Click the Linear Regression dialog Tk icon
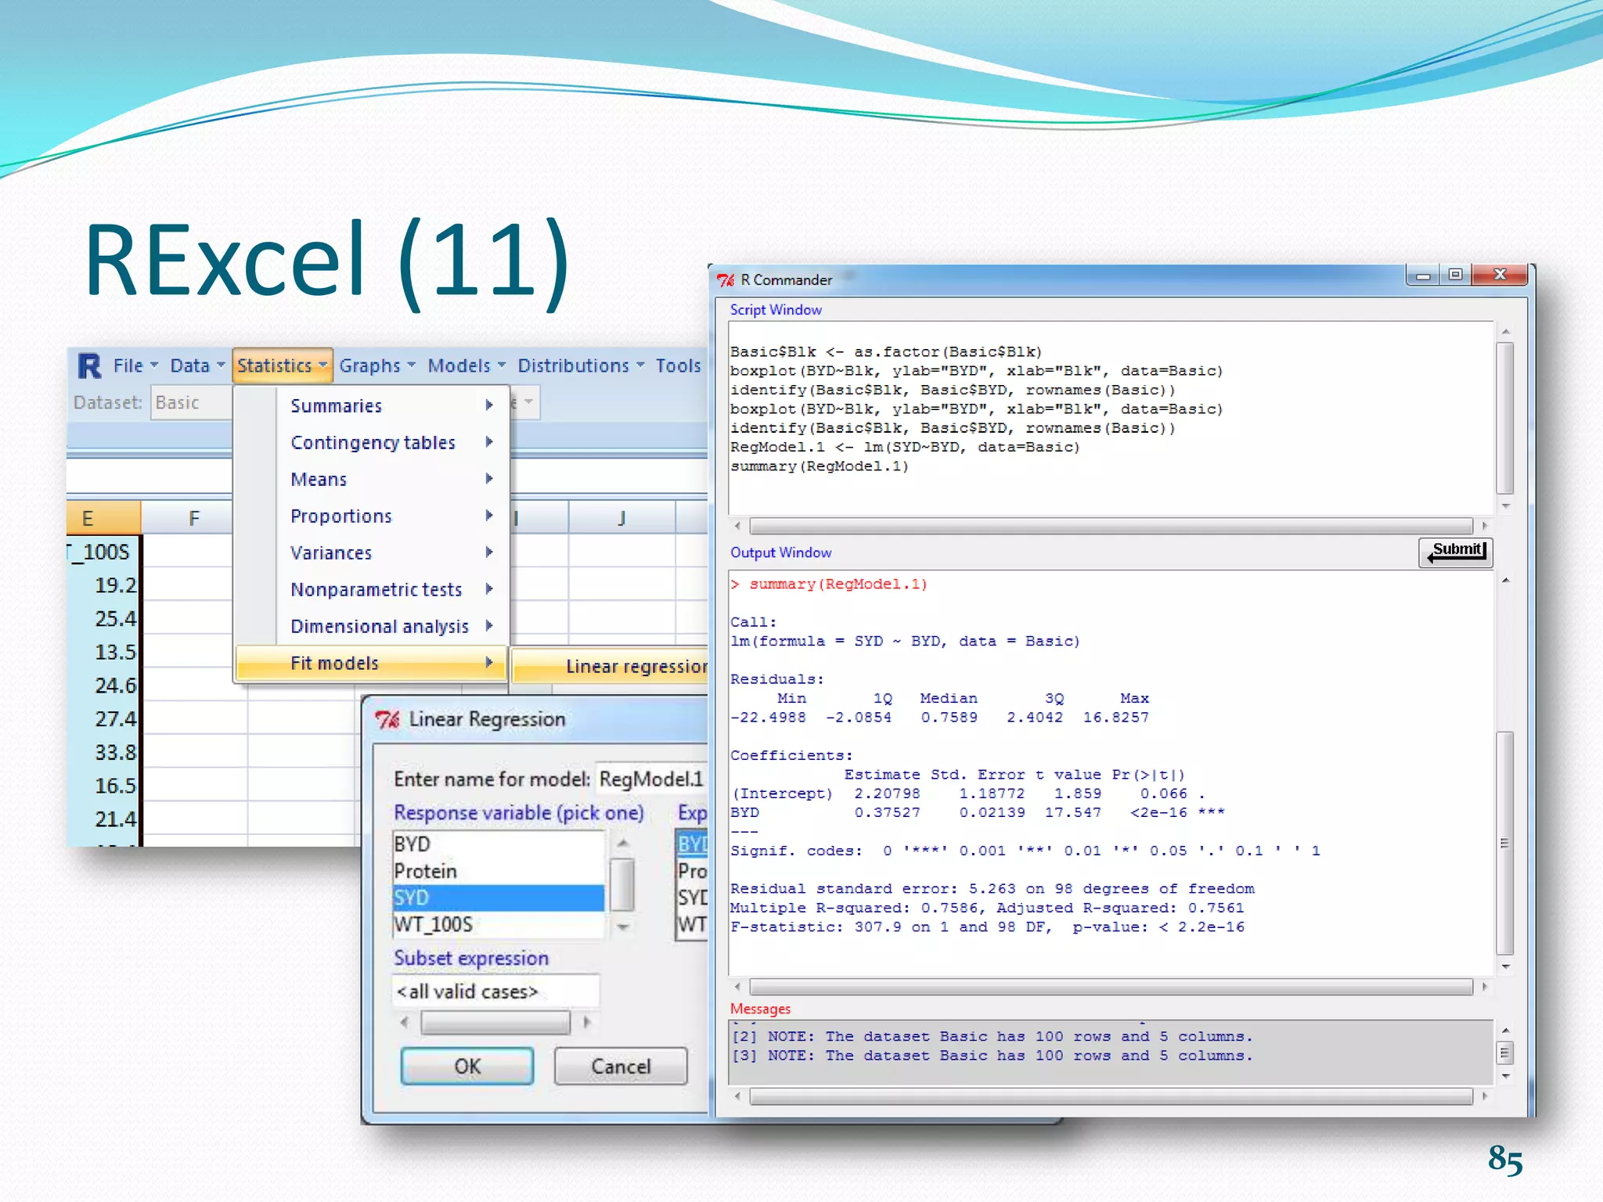Viewport: 1603px width, 1202px height. [x=387, y=719]
